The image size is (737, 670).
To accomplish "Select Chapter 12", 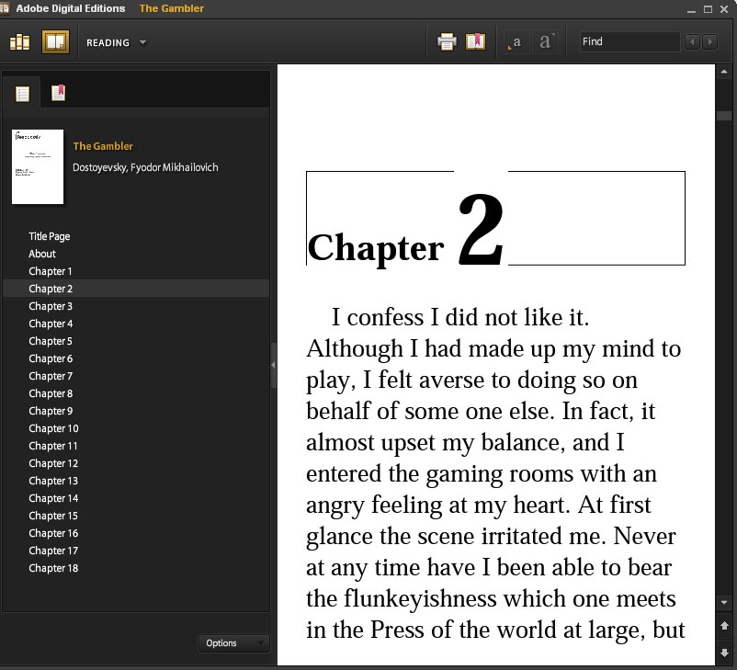I will click(53, 462).
